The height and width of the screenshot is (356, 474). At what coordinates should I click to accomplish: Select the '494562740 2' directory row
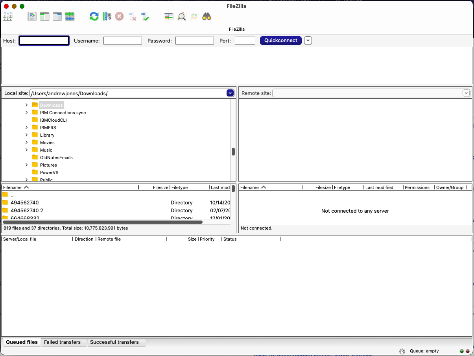(x=116, y=210)
